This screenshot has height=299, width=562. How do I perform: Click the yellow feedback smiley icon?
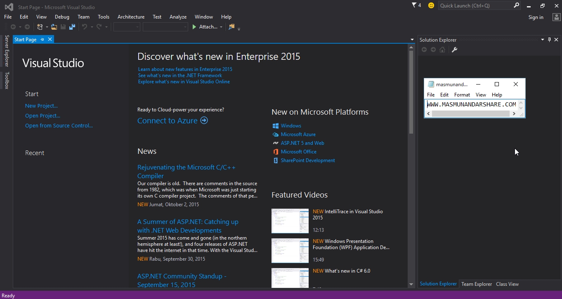[431, 5]
